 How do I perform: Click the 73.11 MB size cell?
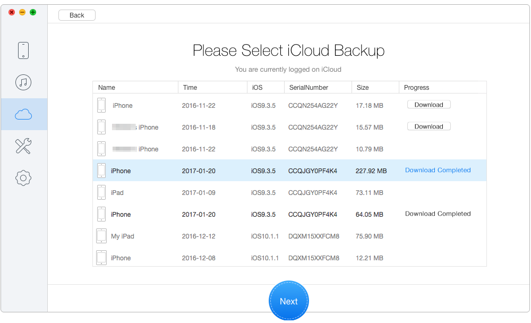point(370,193)
